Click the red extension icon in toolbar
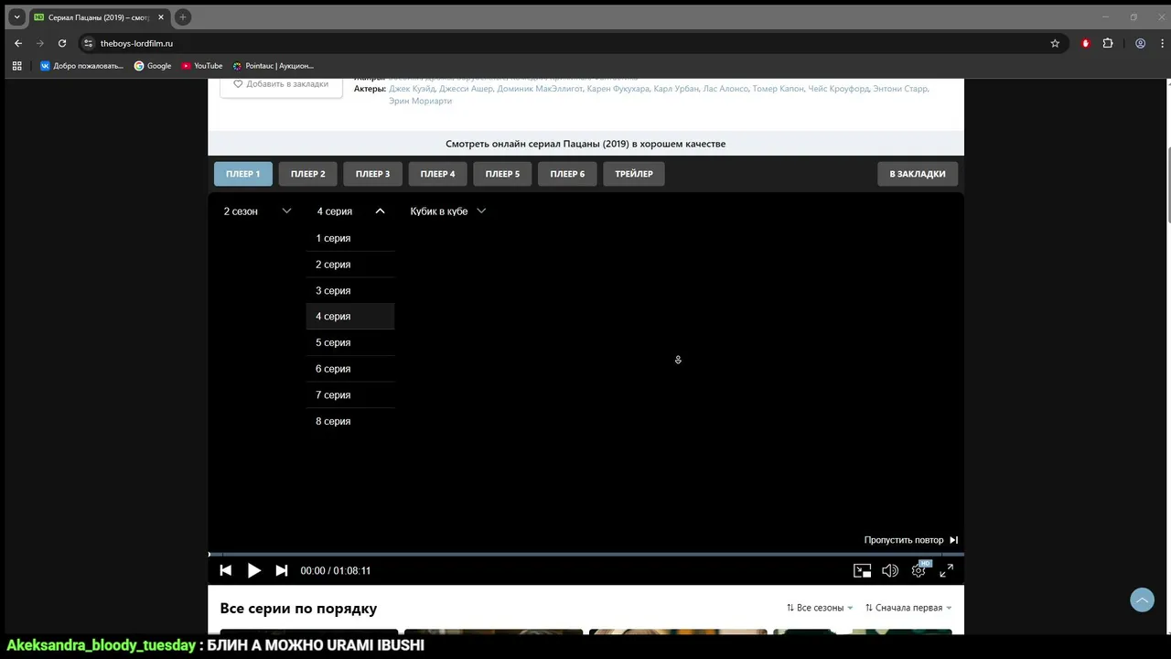1171x659 pixels. (1085, 43)
